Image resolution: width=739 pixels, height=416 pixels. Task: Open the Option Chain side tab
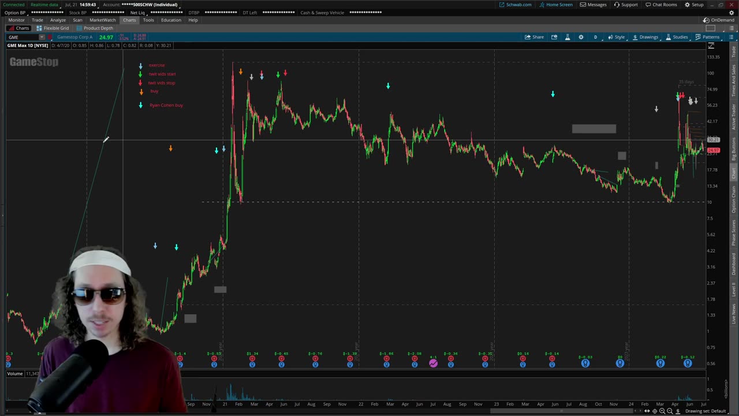tap(734, 200)
